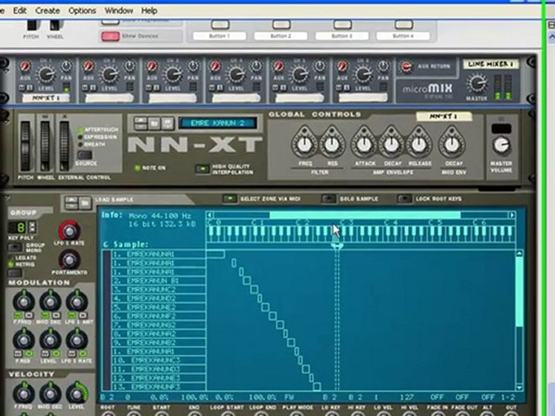Click the Key Poly up/down spinner
The width and height of the screenshot is (555, 416).
point(32,227)
